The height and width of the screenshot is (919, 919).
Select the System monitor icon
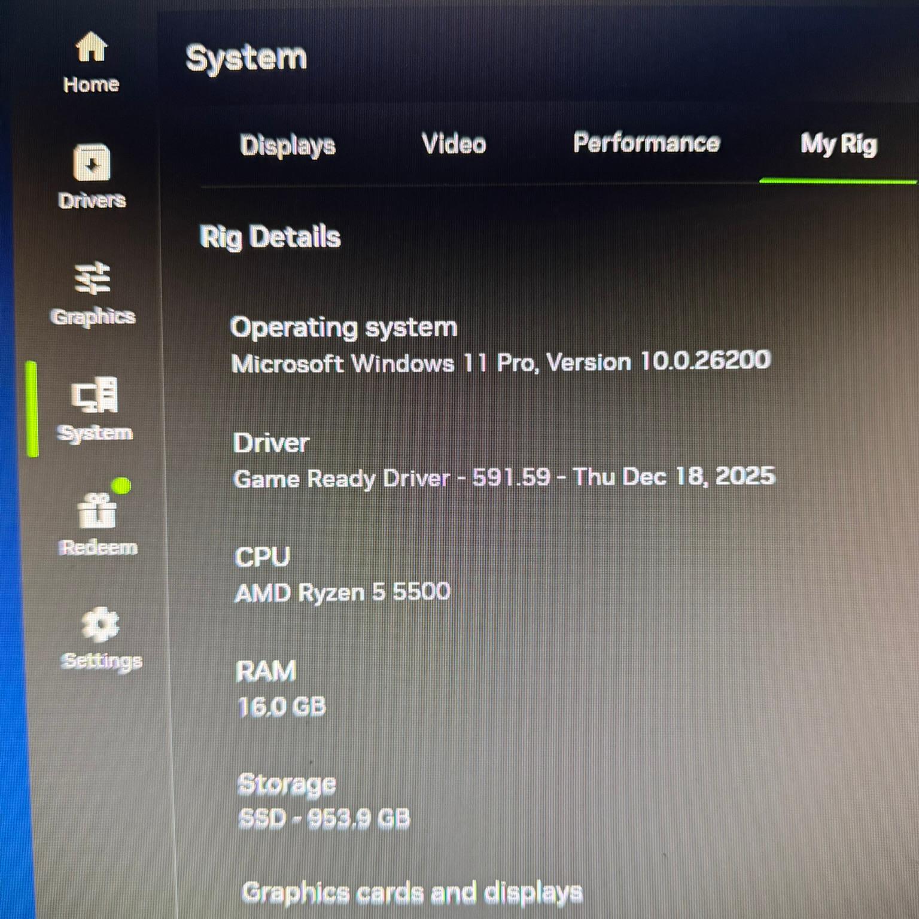[95, 395]
